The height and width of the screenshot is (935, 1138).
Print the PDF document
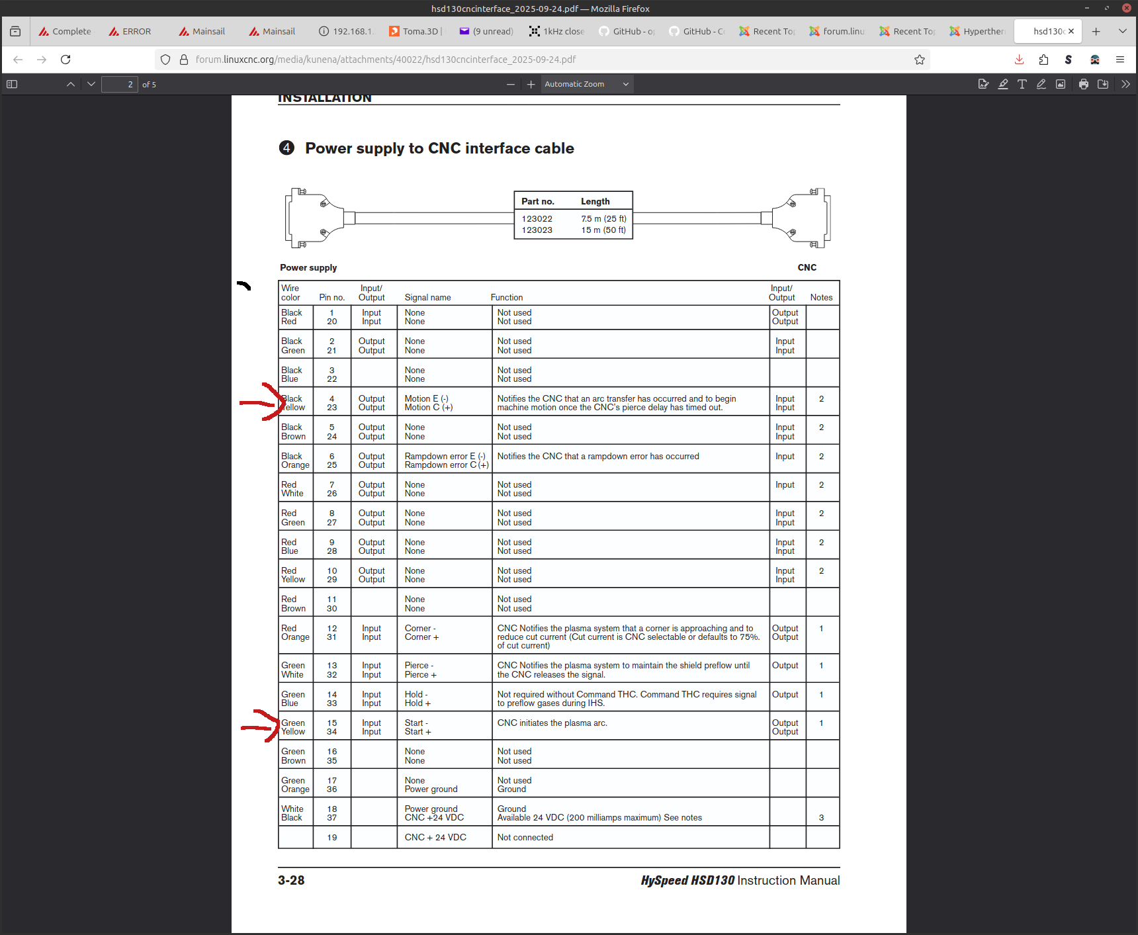1084,84
